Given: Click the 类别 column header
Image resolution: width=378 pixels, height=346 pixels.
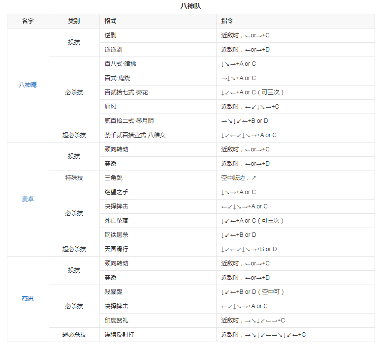Looking at the screenshot, I should tap(74, 21).
